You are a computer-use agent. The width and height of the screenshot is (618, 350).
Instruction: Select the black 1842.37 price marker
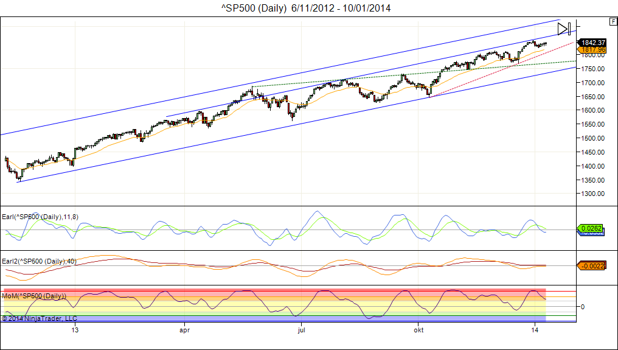(x=592, y=42)
